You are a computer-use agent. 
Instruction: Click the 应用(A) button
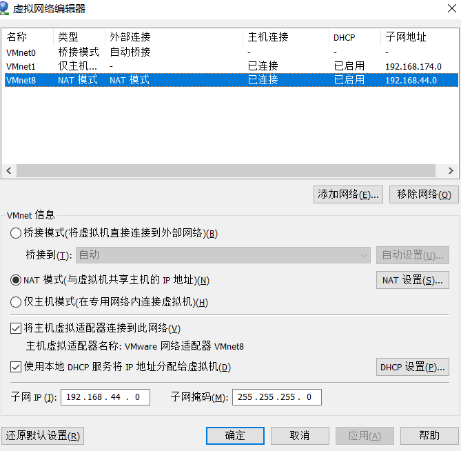[365, 436]
